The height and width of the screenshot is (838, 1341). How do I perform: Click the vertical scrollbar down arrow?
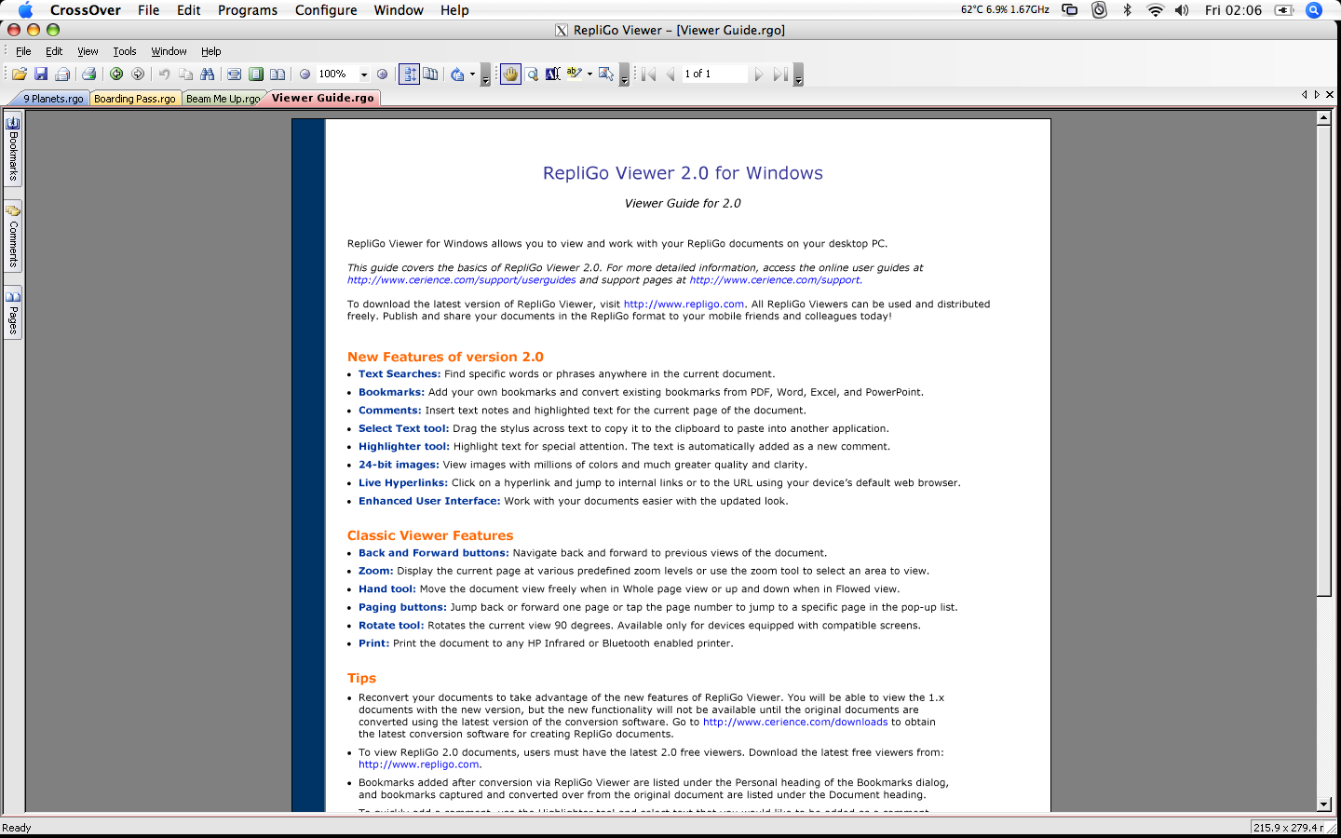[x=1323, y=804]
